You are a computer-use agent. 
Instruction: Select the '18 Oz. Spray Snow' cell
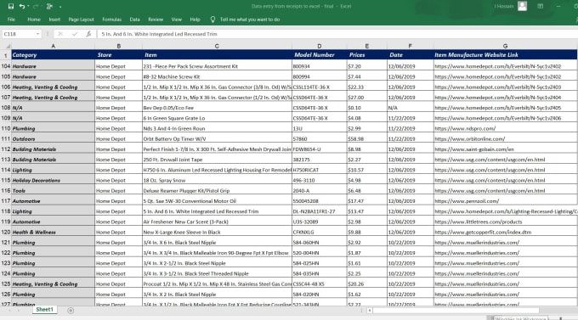coord(217,181)
